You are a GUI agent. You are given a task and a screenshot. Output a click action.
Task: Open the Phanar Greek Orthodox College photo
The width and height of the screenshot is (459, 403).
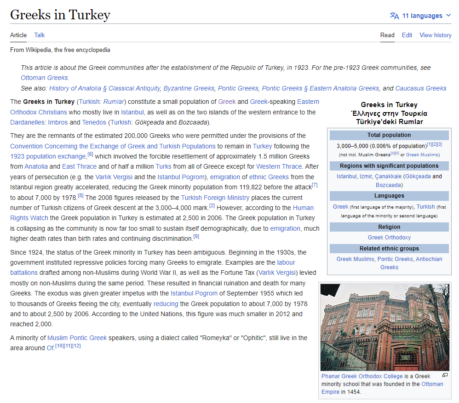385,327
